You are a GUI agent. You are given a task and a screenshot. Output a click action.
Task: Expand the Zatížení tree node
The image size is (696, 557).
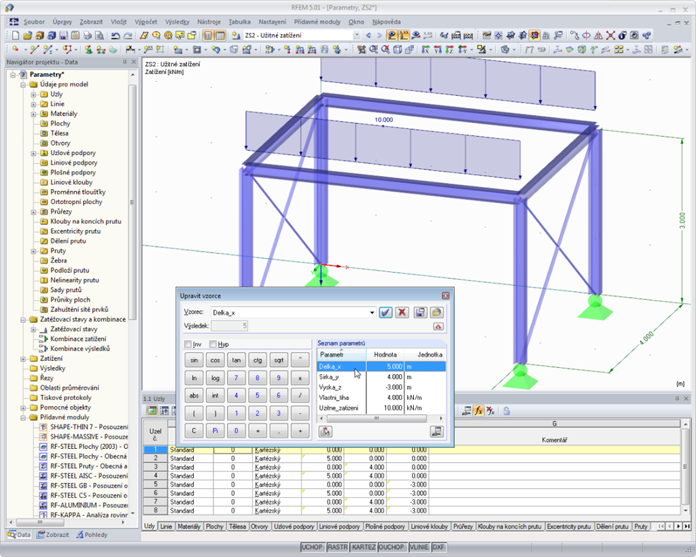[23, 358]
